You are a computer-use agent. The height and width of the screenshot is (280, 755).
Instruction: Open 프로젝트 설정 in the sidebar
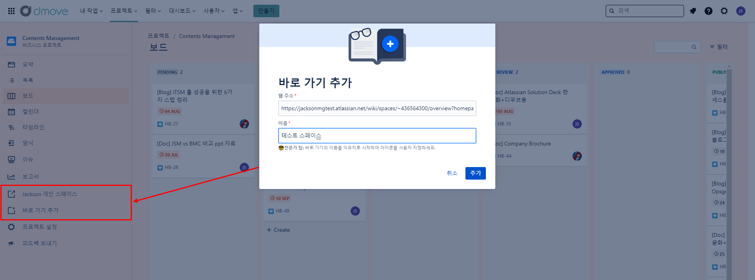[x=66, y=227]
